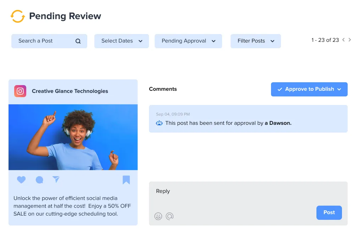Click the search magnifier icon

(78, 41)
